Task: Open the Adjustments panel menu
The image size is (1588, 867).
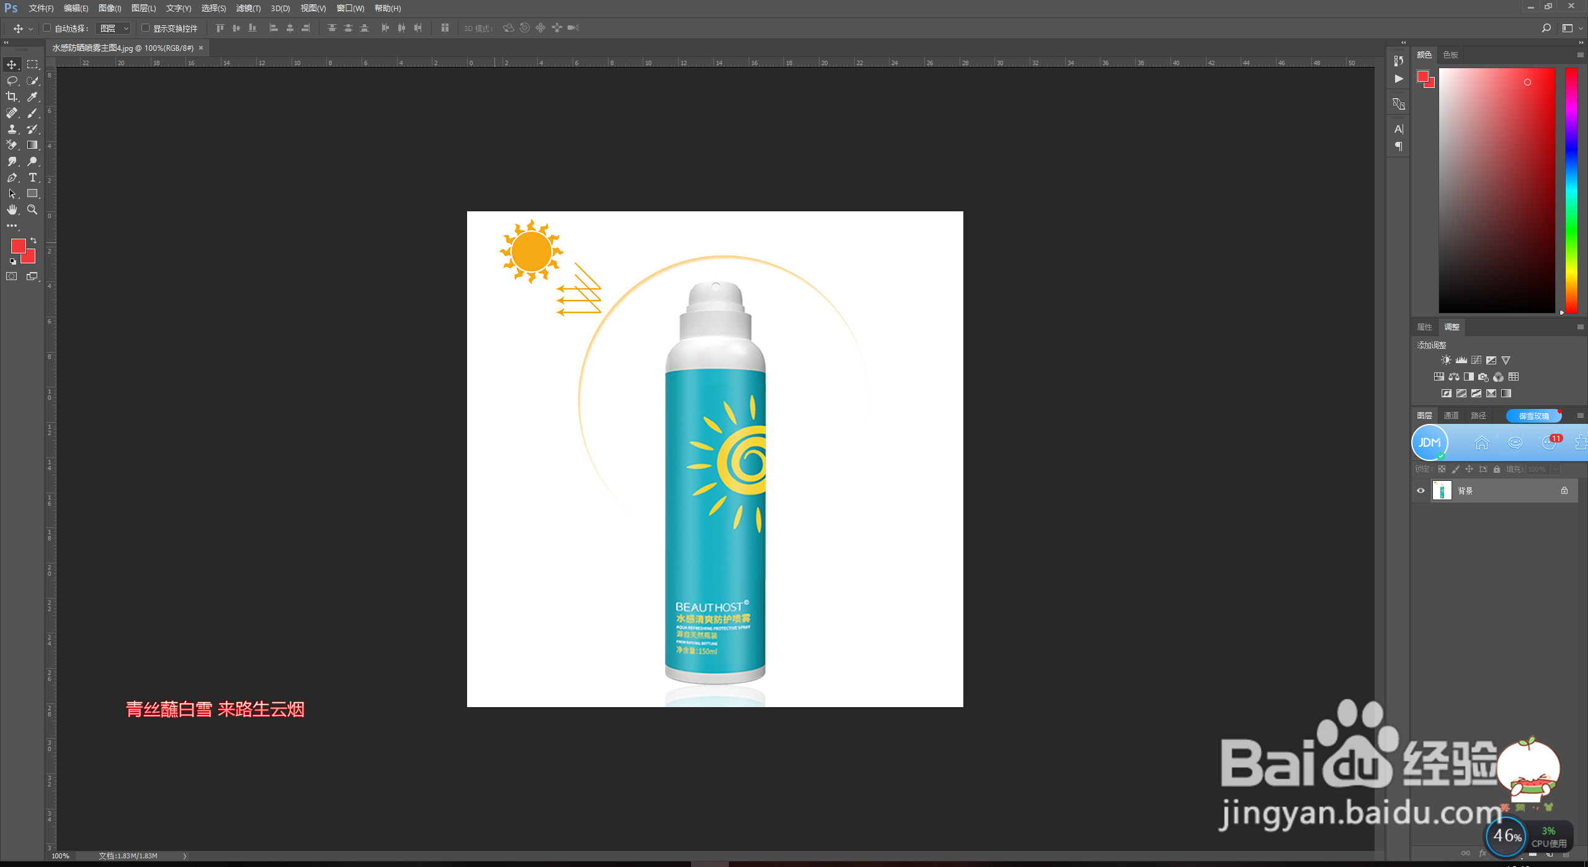Action: pos(1580,327)
